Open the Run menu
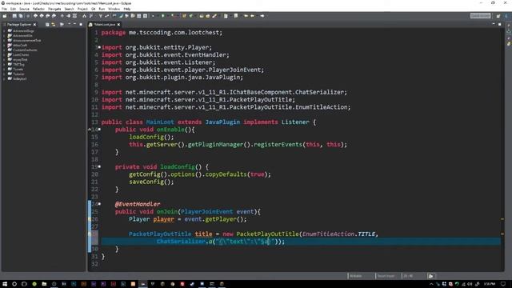Screen dimensions: 512x288 [x=102, y=9]
